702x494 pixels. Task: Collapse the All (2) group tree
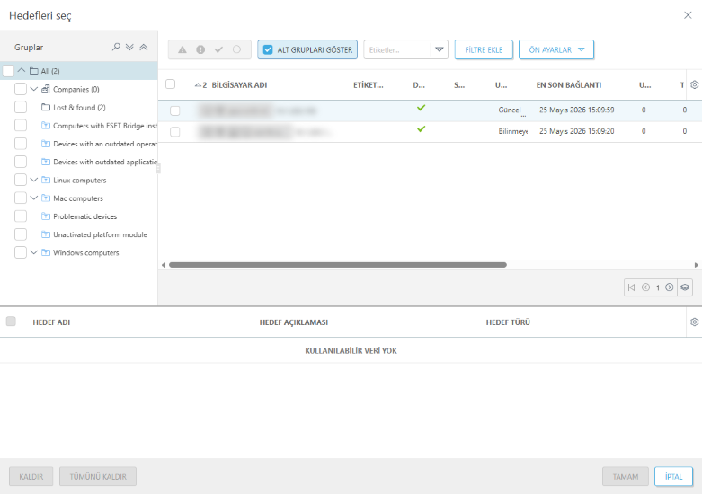pos(22,70)
